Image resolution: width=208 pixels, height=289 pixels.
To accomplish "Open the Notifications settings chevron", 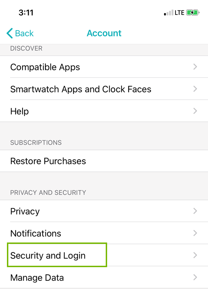I will (195, 233).
